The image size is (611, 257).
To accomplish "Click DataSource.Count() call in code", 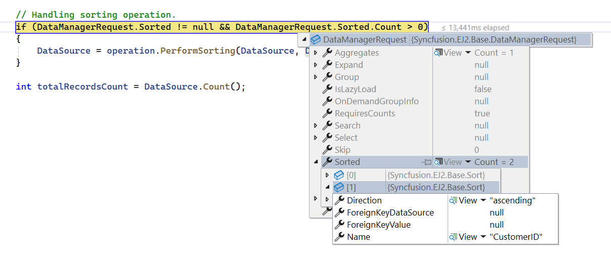I will click(192, 87).
